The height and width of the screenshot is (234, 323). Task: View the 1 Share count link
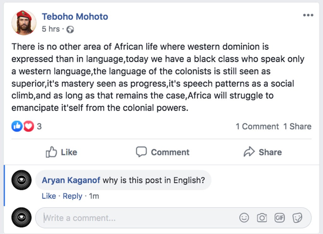(297, 127)
